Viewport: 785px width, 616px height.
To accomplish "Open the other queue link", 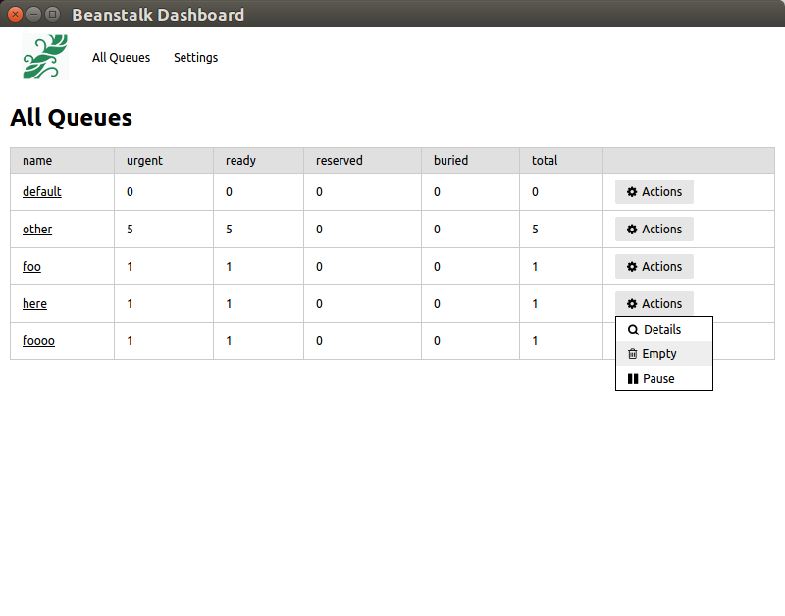I will point(37,230).
